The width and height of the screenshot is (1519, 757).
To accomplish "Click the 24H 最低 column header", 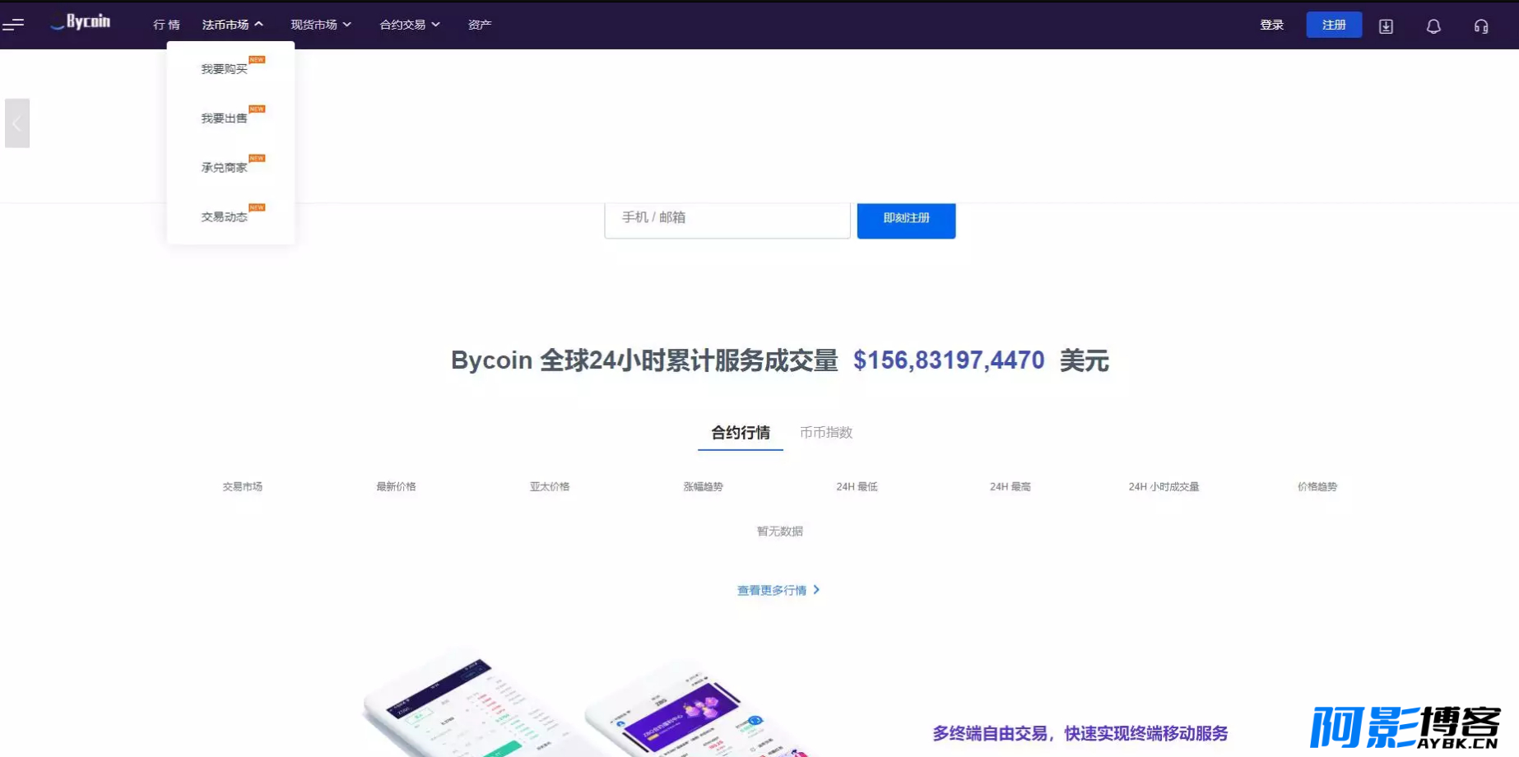I will (x=857, y=487).
